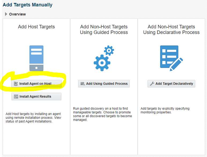Click the guided discovery description text
The width and height of the screenshot is (207, 157).
[103, 114]
